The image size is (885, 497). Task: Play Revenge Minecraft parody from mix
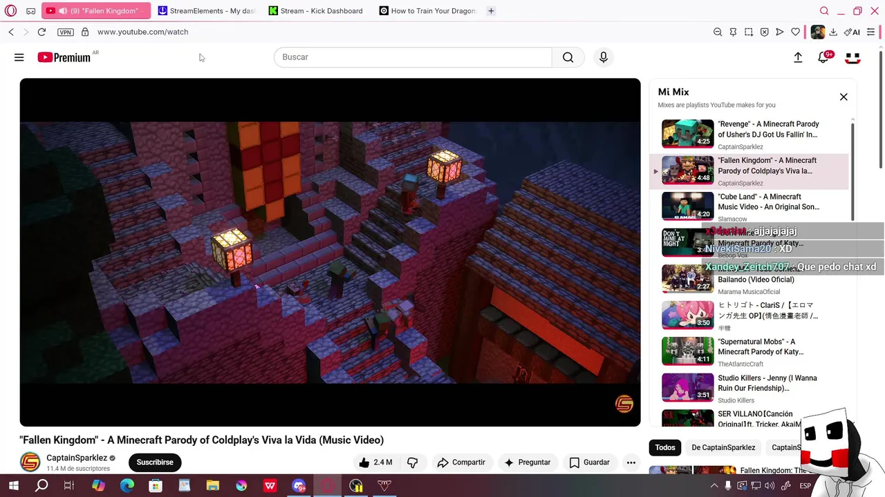point(749,135)
